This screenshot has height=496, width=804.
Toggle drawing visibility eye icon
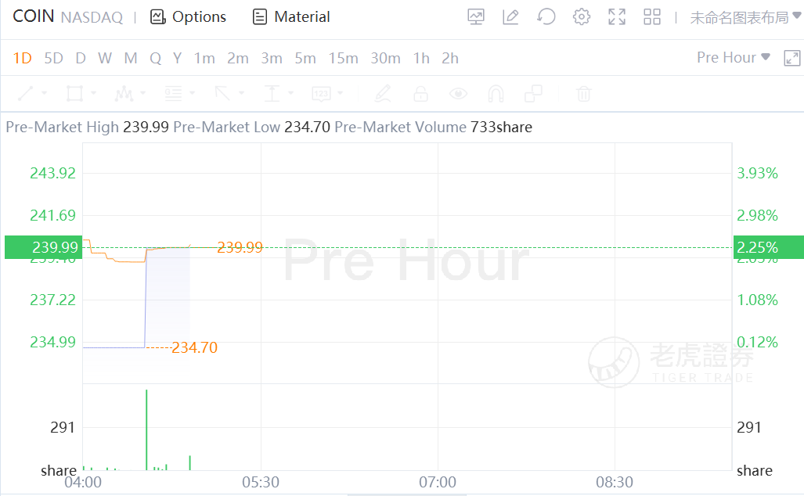[458, 94]
